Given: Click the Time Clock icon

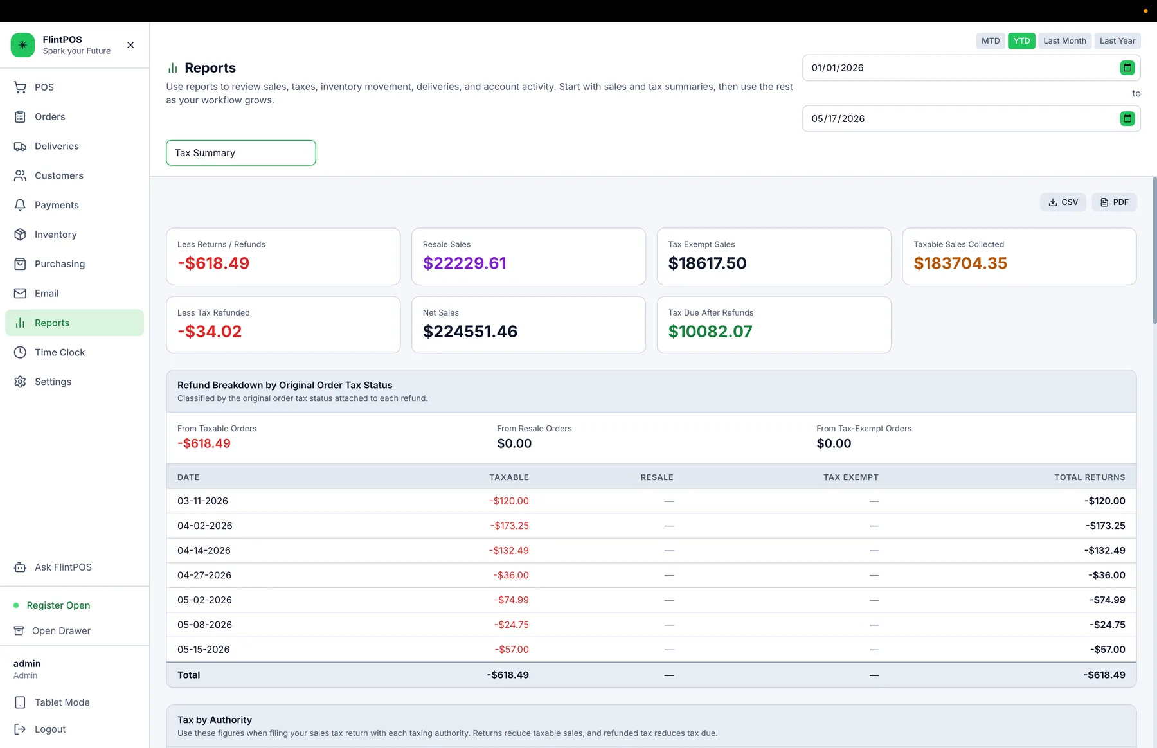Looking at the screenshot, I should [x=20, y=352].
